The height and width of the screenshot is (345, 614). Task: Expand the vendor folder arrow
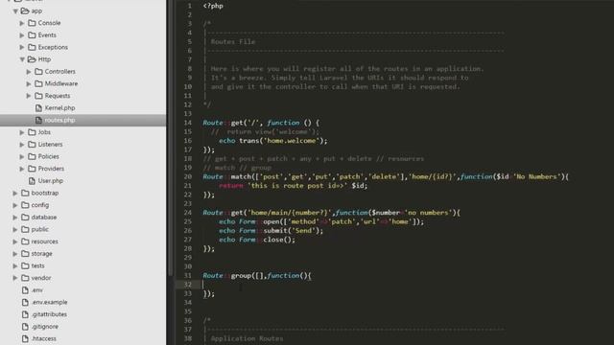15,278
